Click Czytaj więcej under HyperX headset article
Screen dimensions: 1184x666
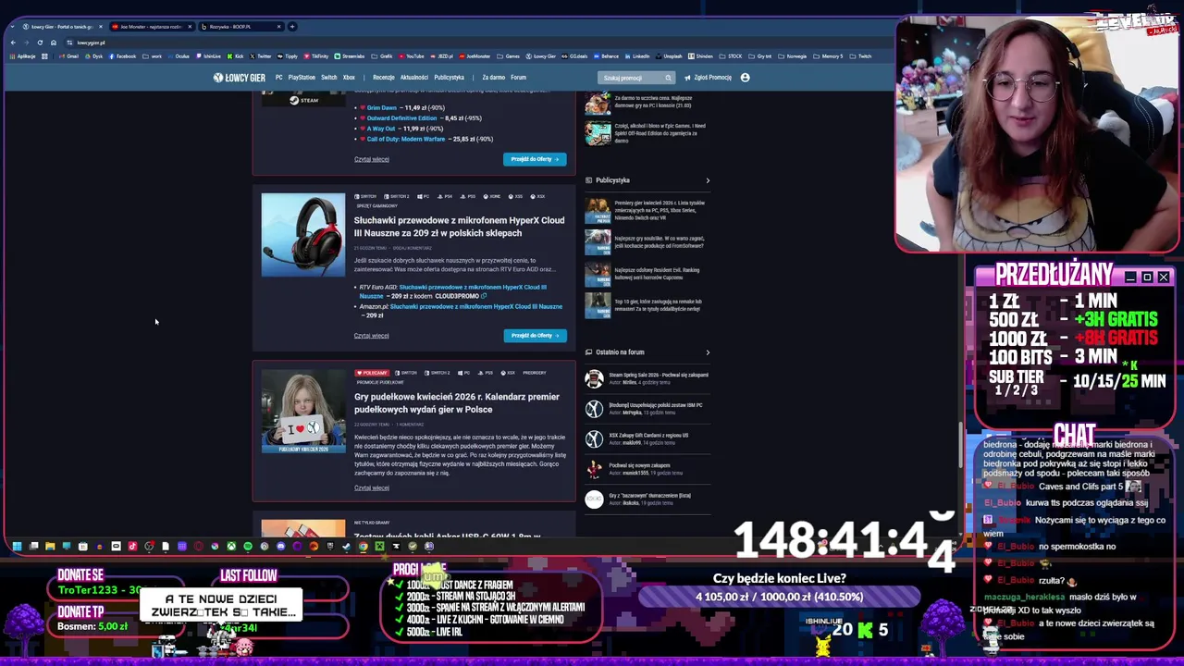(371, 336)
